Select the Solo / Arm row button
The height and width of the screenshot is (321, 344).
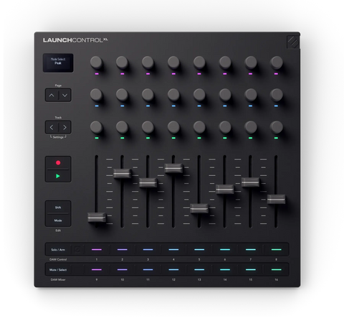[58, 250]
